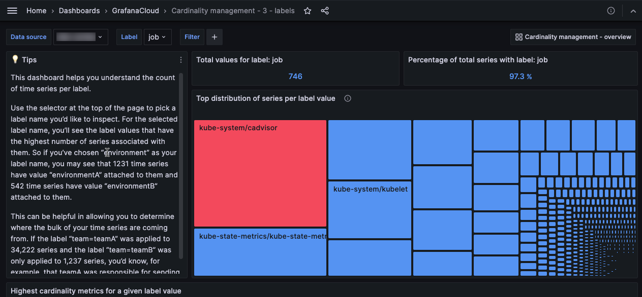This screenshot has height=297, width=642.
Task: Navigate to Home via the breadcrumb
Action: [x=36, y=10]
